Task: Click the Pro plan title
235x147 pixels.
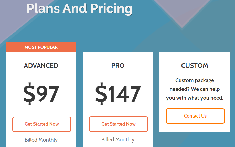Action: (118, 66)
